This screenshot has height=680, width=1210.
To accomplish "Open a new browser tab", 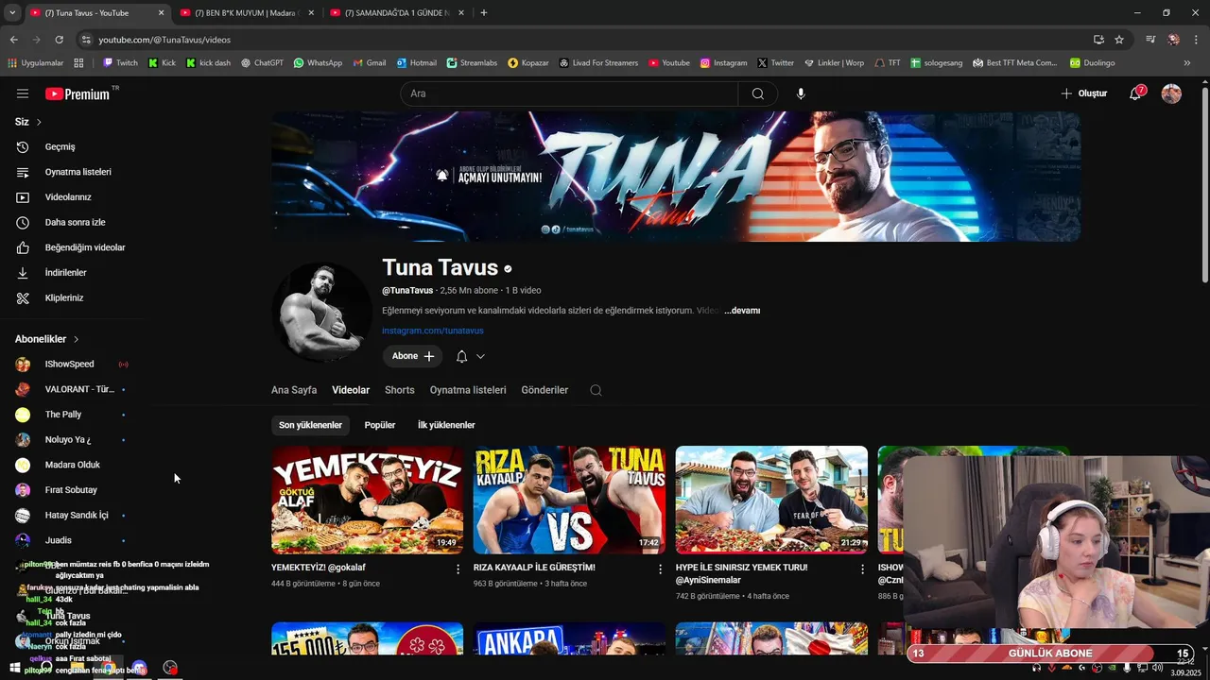I will click(484, 13).
